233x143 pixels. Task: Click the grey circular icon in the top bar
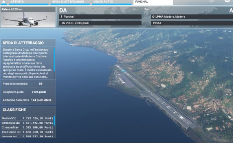coord(211,1)
